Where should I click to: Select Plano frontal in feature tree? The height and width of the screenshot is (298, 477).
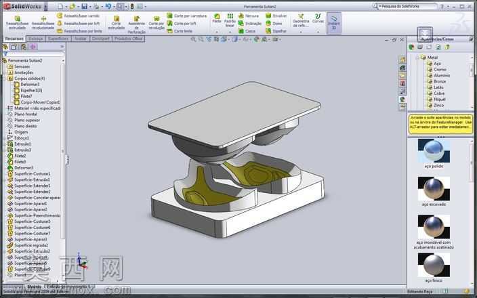pyautogui.click(x=22, y=114)
